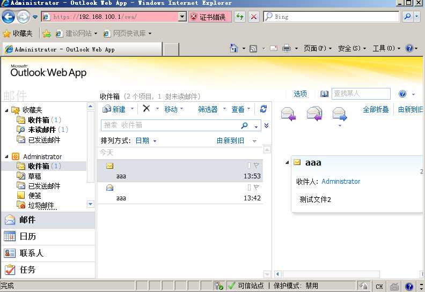Click the Find Someone (查找某人) input field

click(x=361, y=94)
